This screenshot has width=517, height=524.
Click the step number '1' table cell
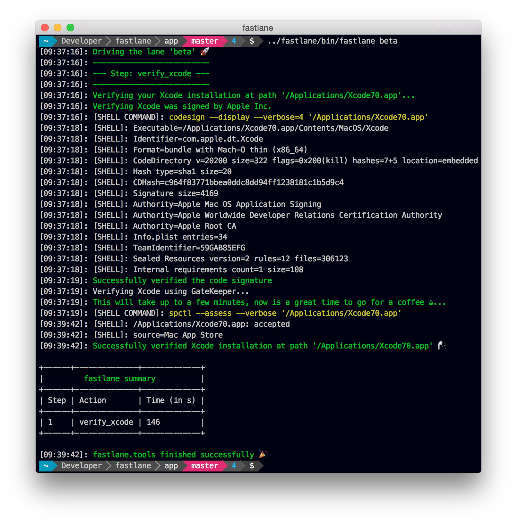50,422
